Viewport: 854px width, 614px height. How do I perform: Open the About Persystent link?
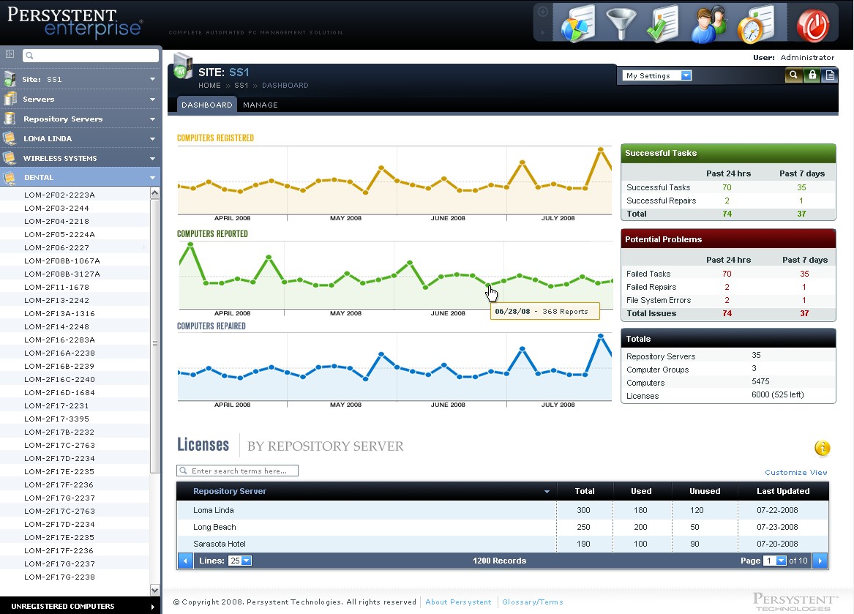click(x=458, y=602)
